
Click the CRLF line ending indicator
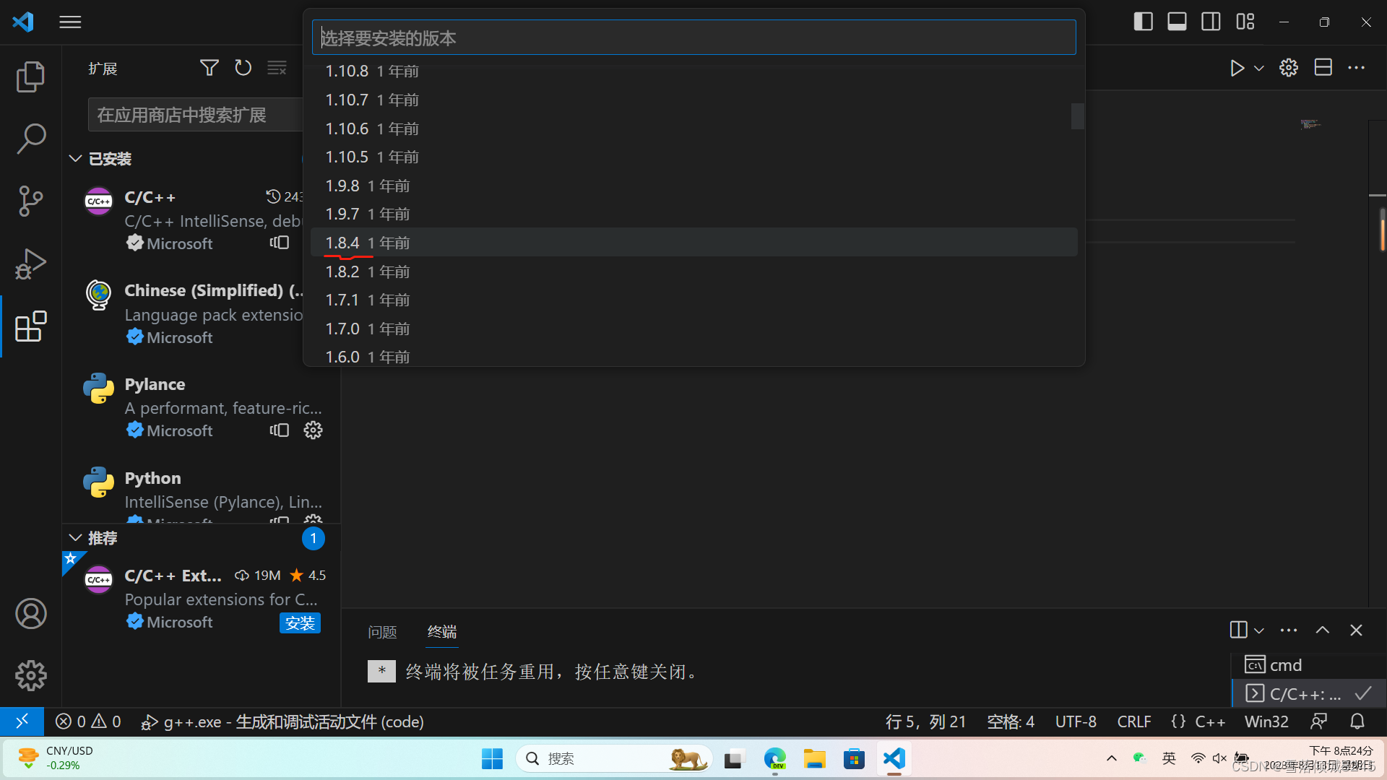coord(1133,721)
